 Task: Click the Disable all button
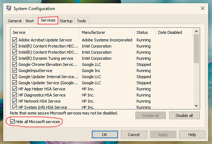point(184,116)
